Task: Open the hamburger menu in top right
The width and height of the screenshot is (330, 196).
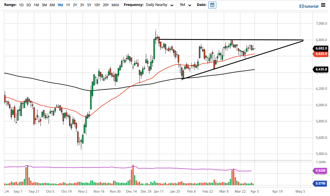Action: pos(323,5)
